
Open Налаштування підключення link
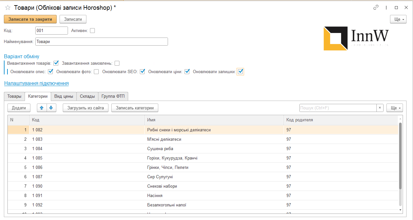(36, 83)
